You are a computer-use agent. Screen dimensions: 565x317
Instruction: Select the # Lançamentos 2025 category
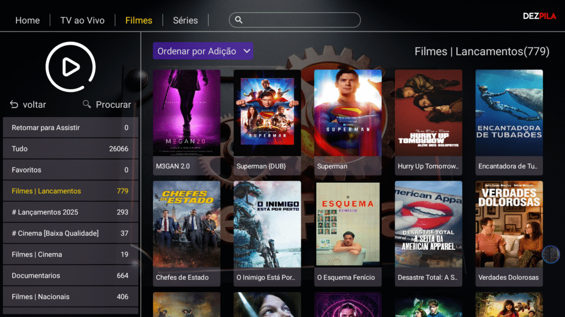(x=71, y=212)
